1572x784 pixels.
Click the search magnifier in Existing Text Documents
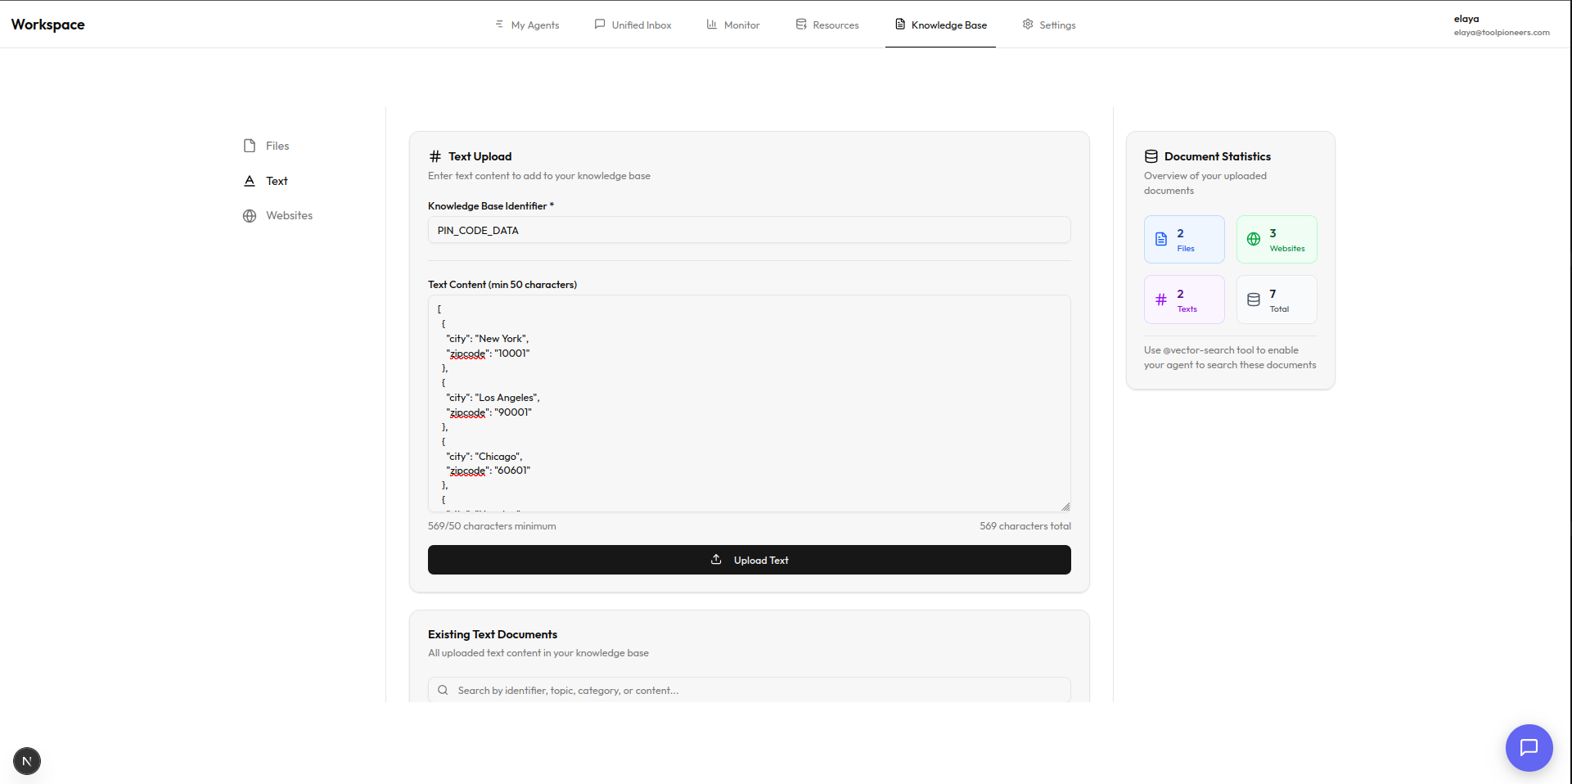[443, 690]
